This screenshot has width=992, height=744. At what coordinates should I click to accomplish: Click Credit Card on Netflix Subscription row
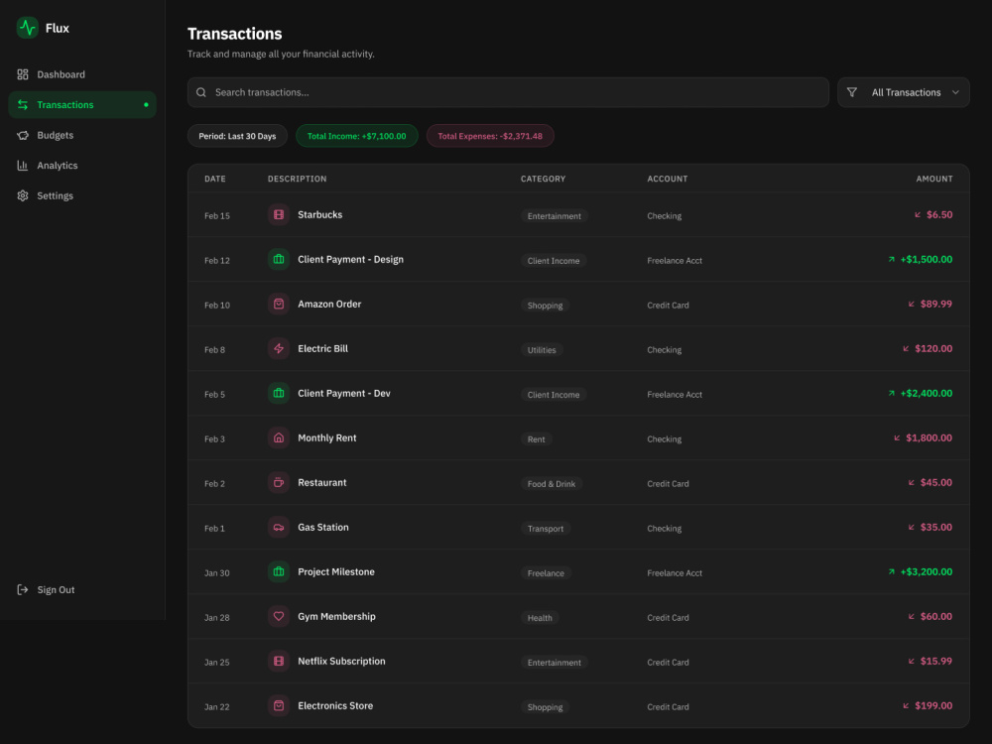(668, 663)
